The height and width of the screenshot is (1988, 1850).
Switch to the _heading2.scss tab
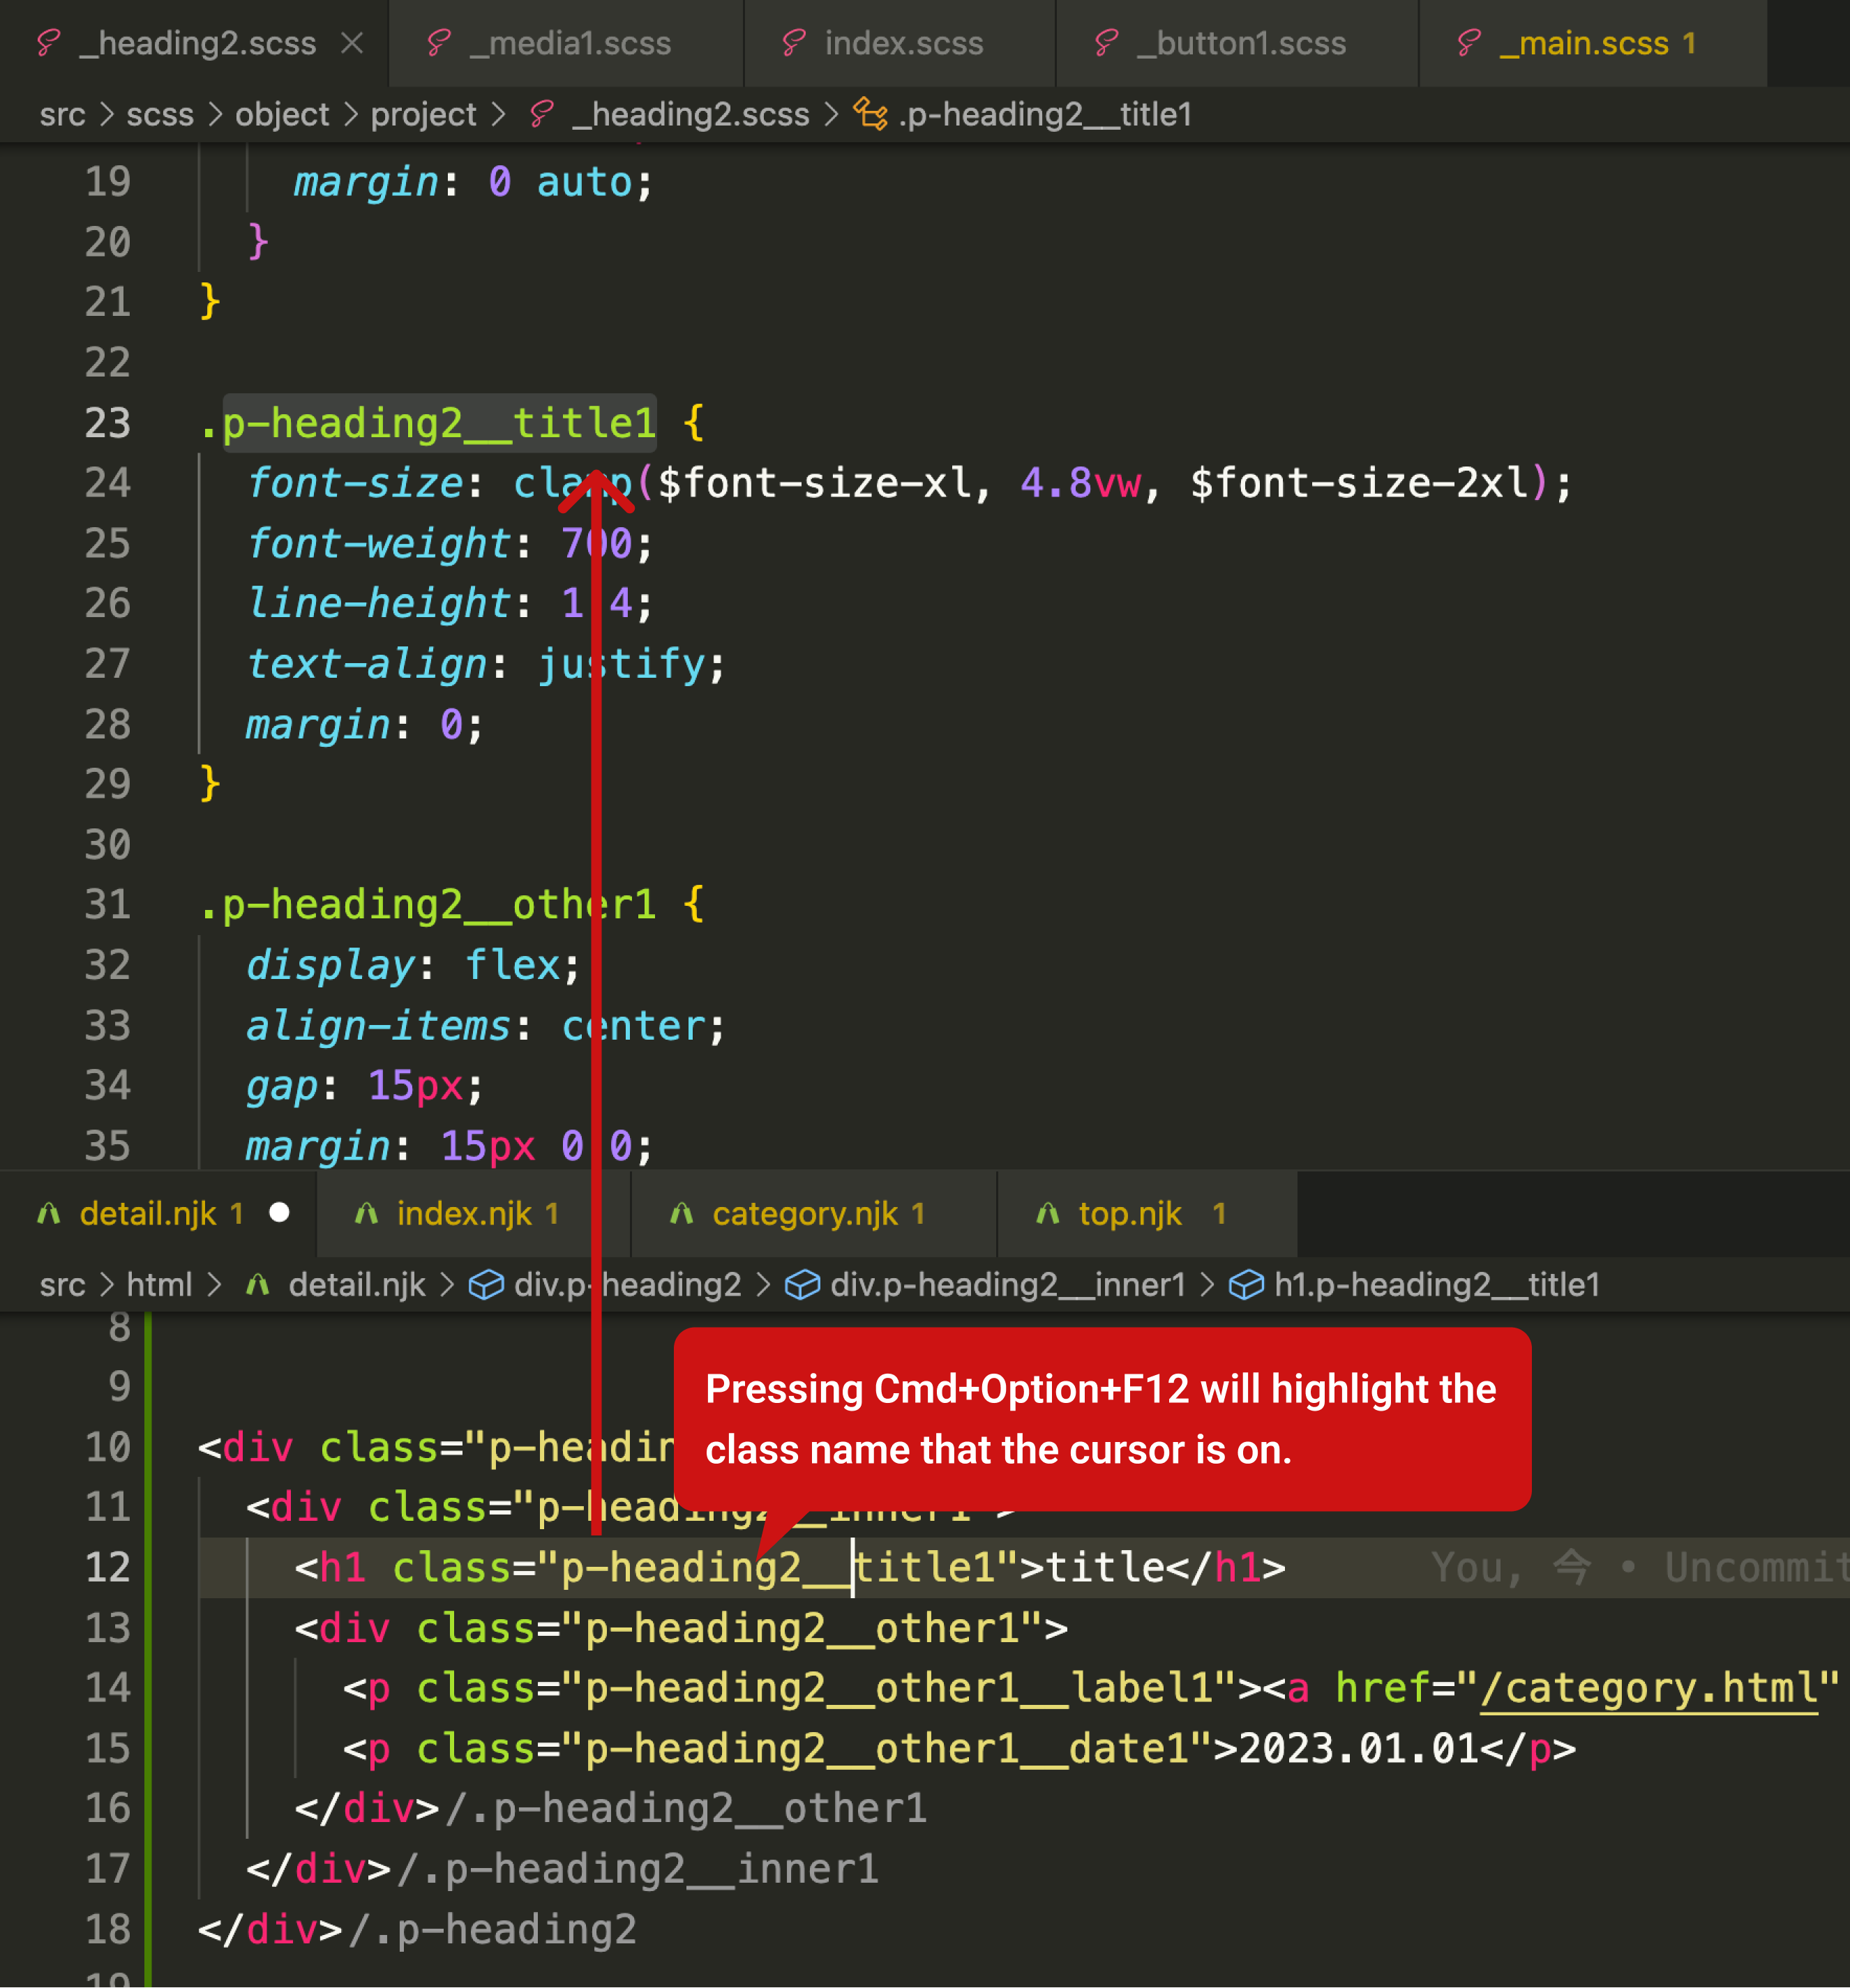[x=193, y=43]
